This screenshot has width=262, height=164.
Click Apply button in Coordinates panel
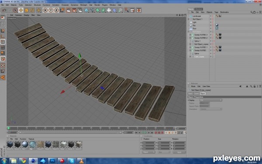[x=179, y=152]
